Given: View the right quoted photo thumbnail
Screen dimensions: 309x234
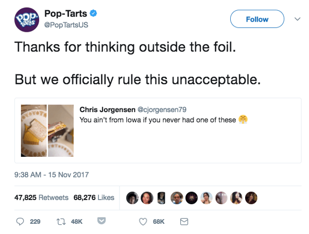Looking at the screenshot, I should click(x=61, y=131).
